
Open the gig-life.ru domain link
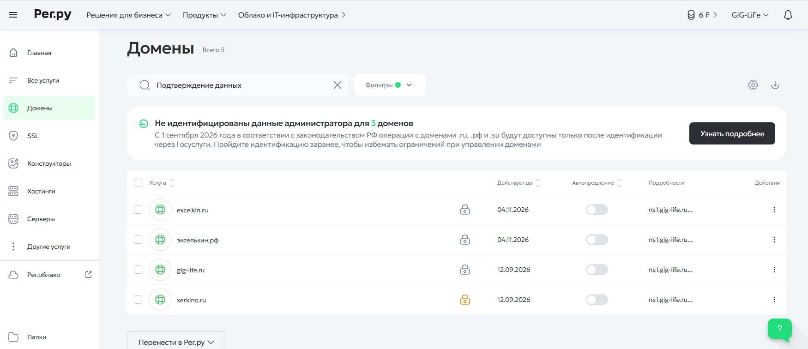[191, 270]
